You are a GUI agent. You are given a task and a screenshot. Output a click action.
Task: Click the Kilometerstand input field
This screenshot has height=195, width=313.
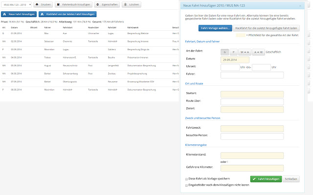point(252,156)
